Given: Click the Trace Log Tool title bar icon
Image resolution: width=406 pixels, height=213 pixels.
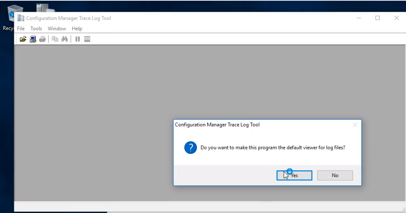Looking at the screenshot, I should (21, 18).
